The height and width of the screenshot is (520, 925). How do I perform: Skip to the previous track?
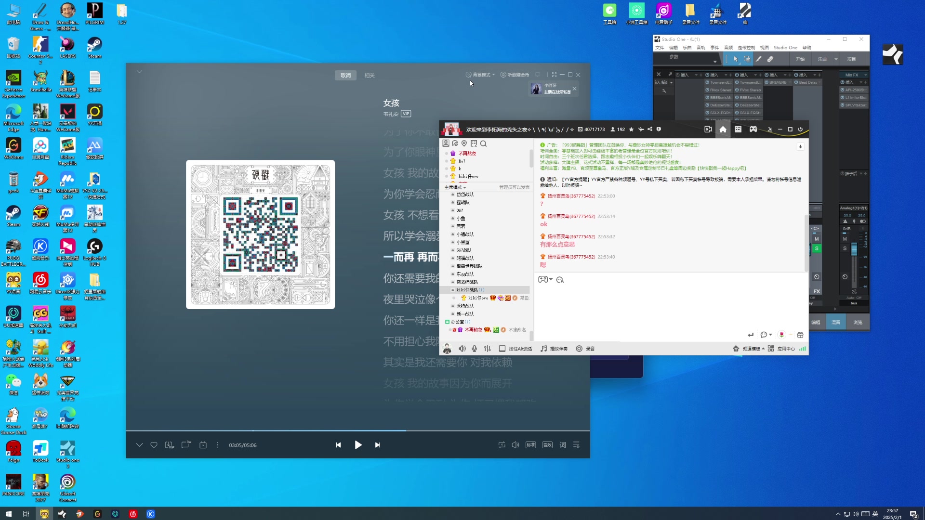click(338, 445)
